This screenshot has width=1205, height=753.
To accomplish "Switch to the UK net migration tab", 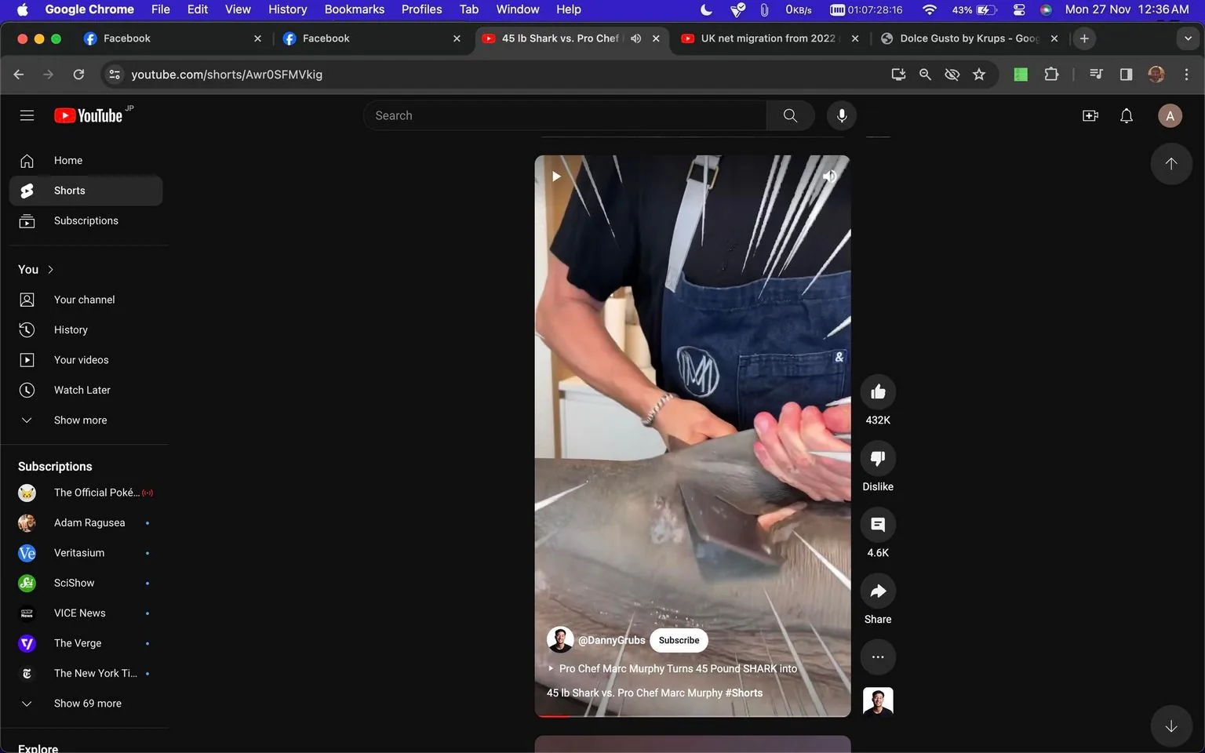I will pyautogui.click(x=765, y=38).
